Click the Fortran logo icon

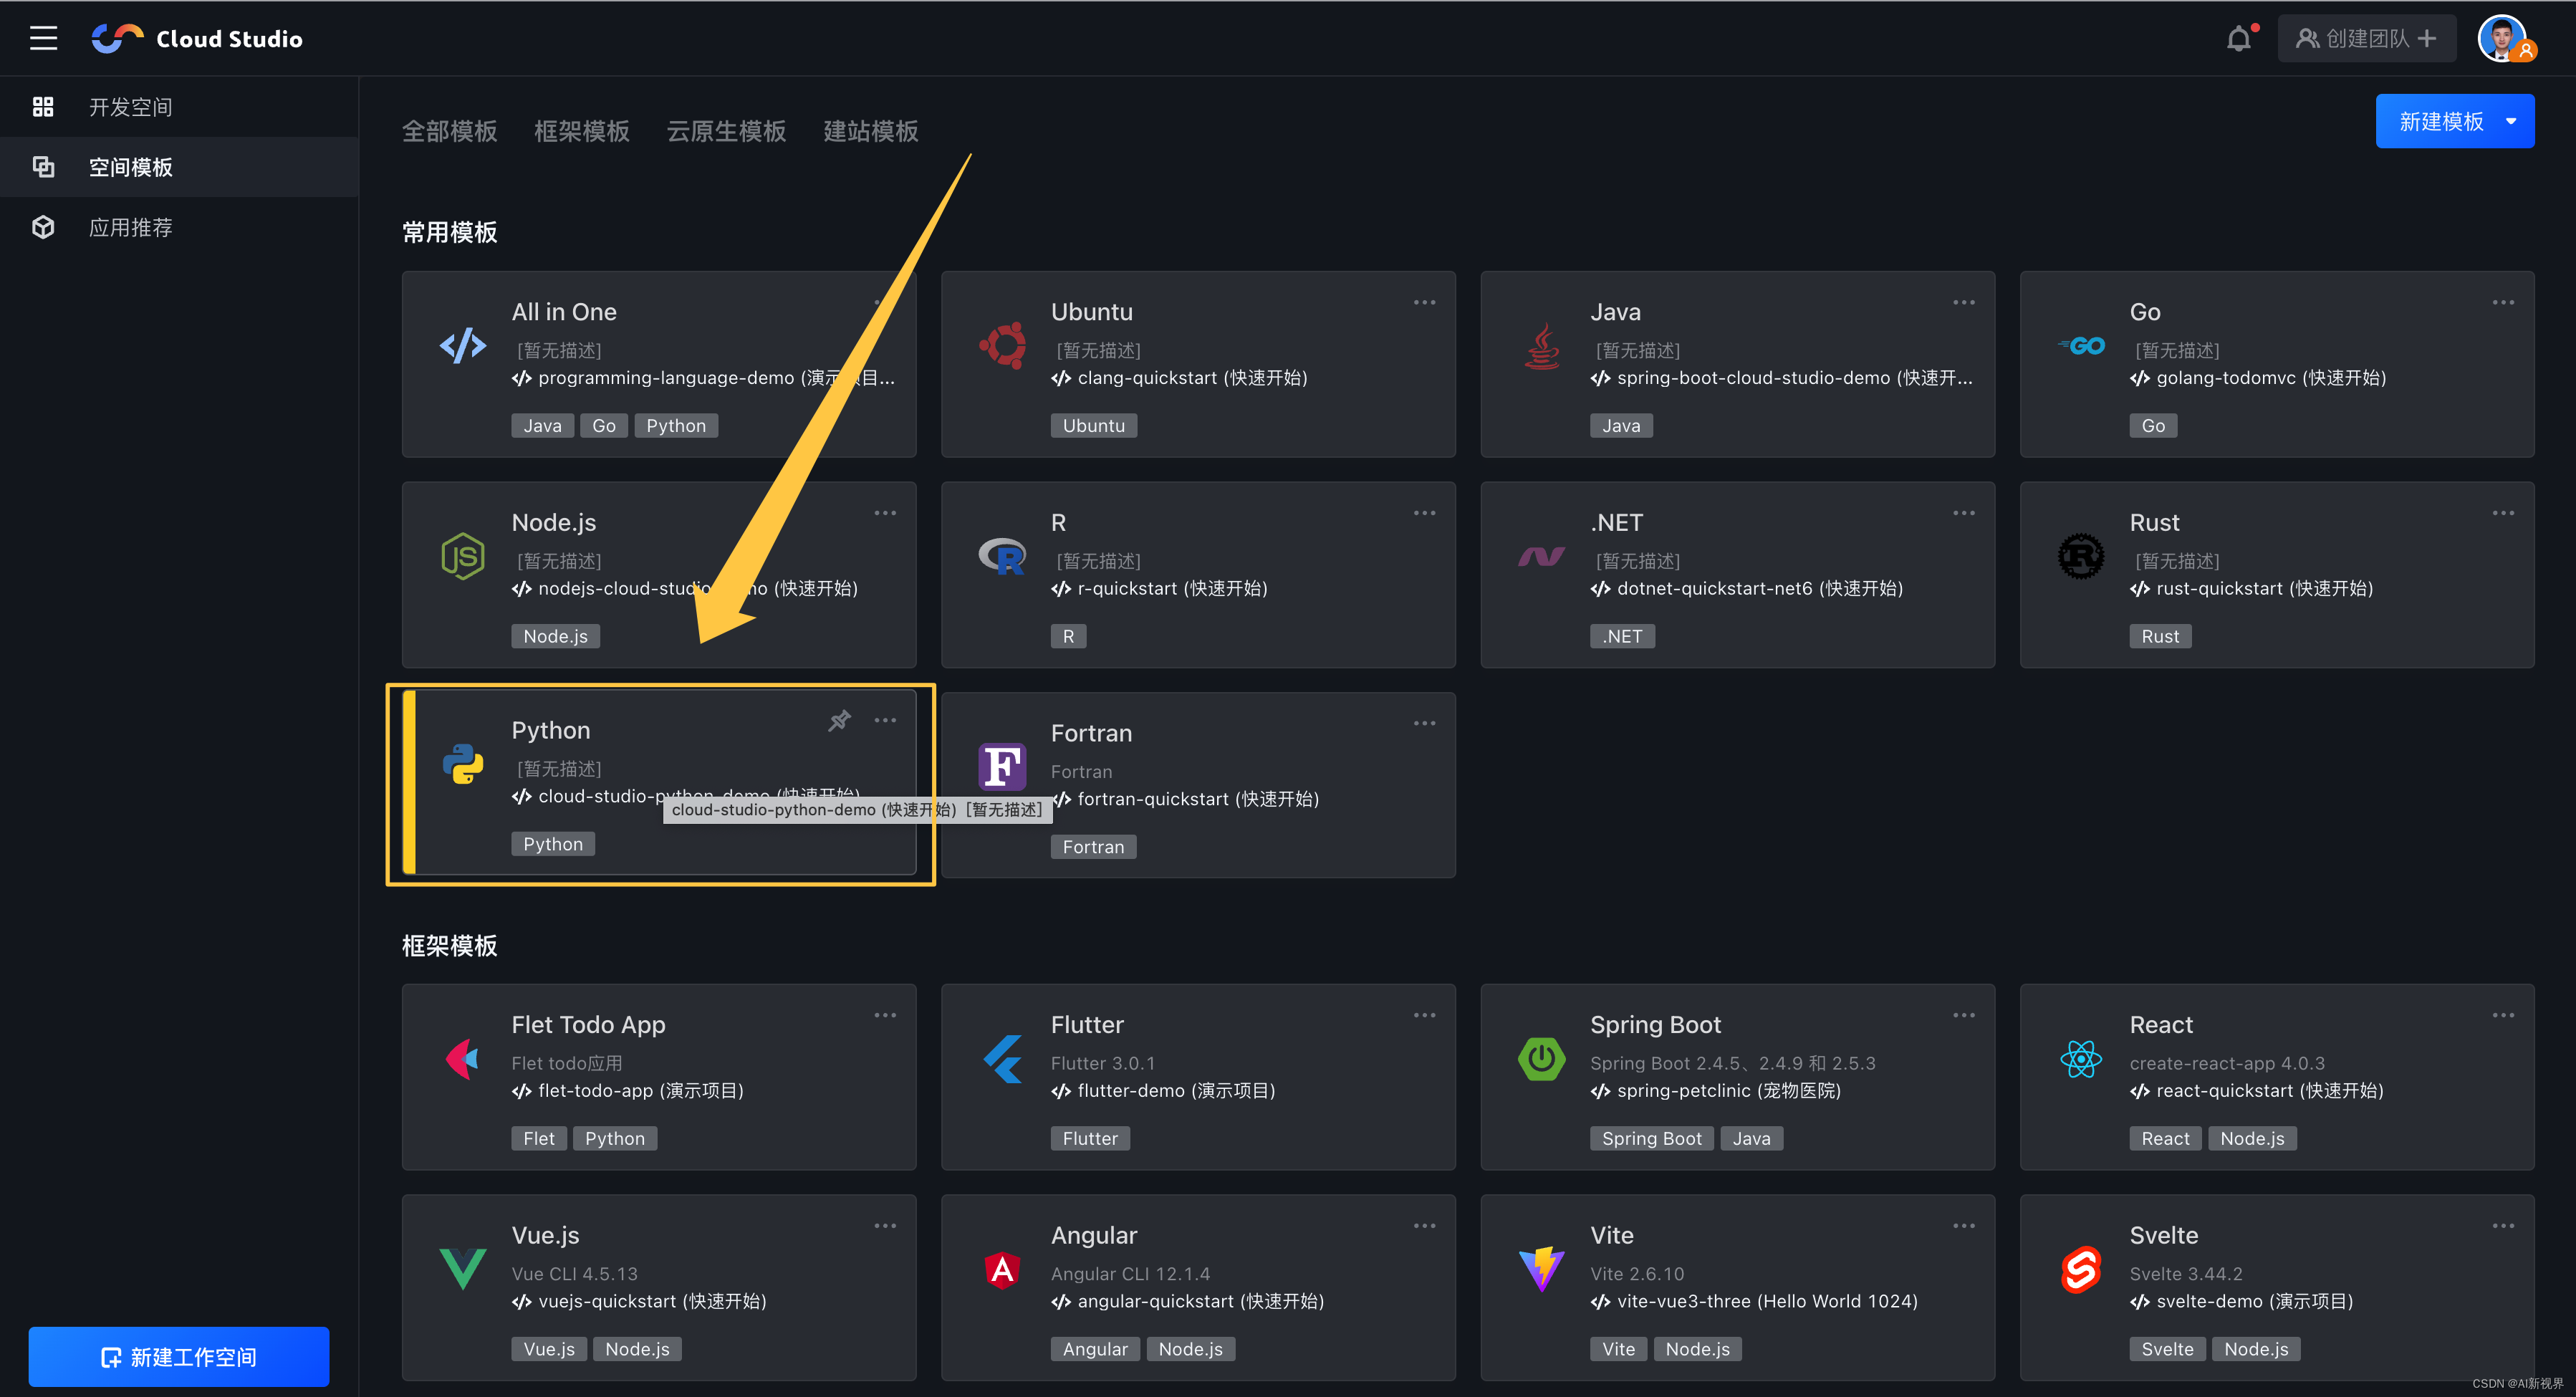coord(1002,767)
